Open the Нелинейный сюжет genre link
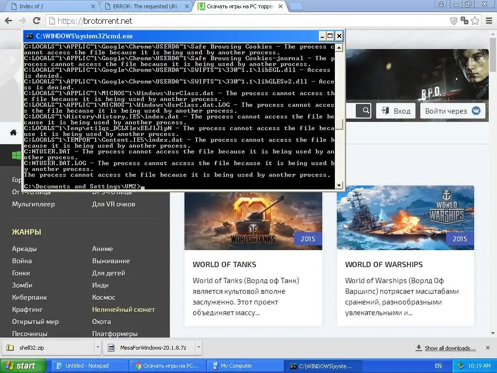The image size is (497, 373). pos(124,309)
